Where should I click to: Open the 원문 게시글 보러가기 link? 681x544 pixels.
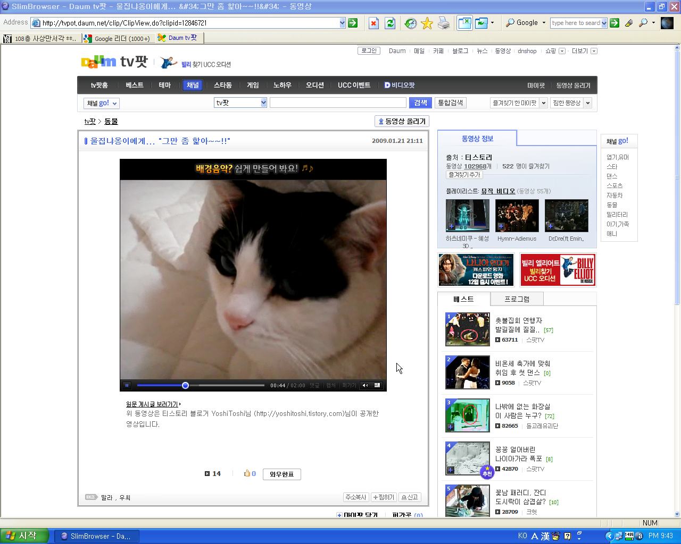[153, 404]
